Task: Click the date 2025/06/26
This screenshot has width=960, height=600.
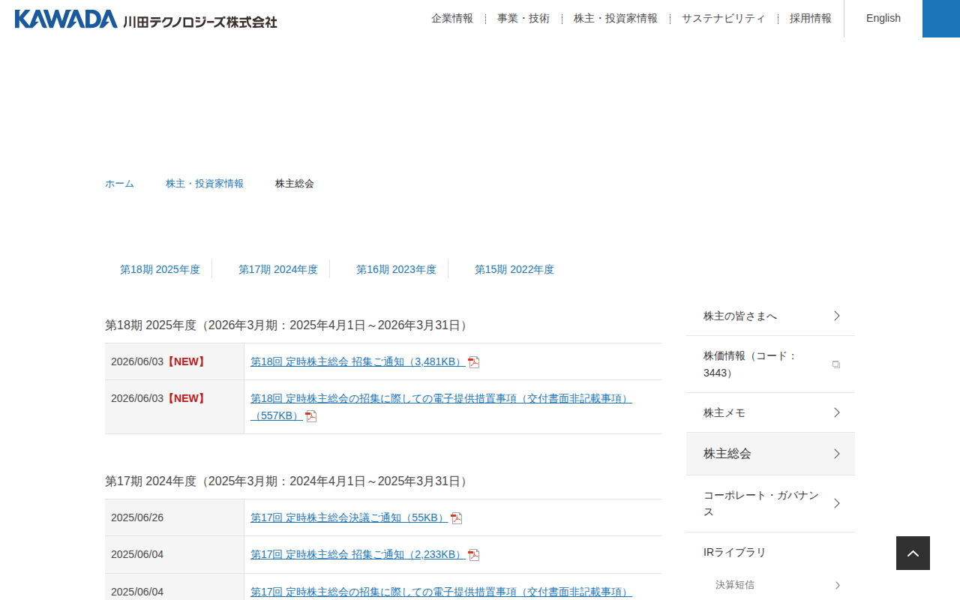Action: click(x=137, y=517)
